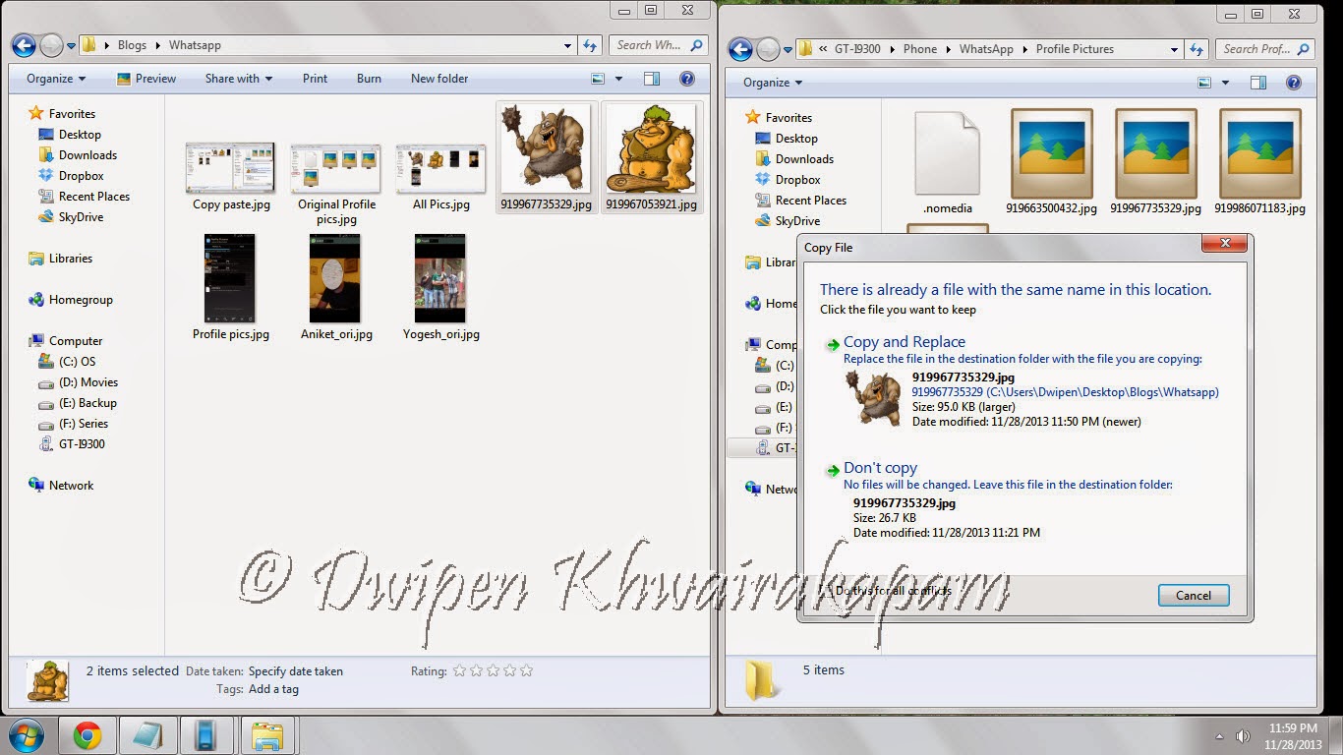Expand address history dropdown in Profile Pictures window

[x=1174, y=49]
